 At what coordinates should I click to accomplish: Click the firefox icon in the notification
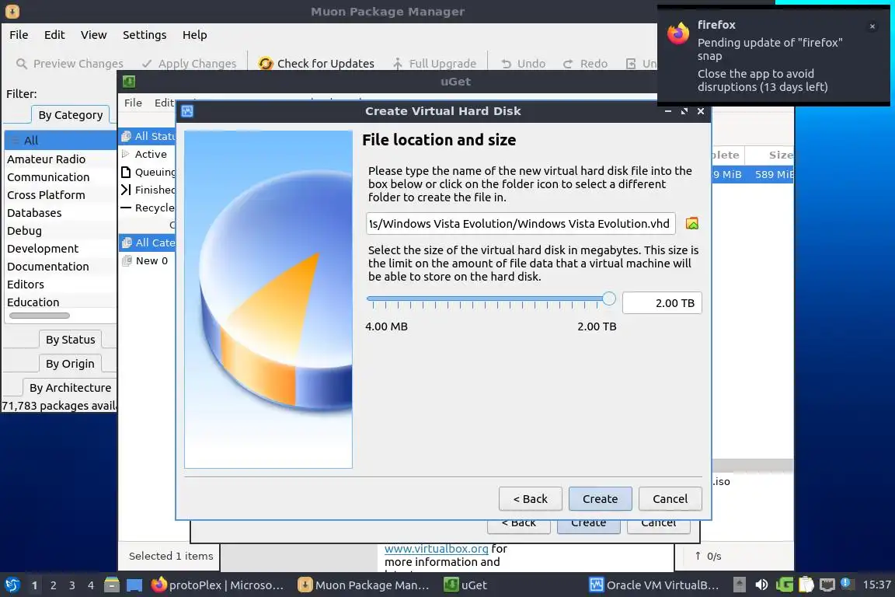678,33
